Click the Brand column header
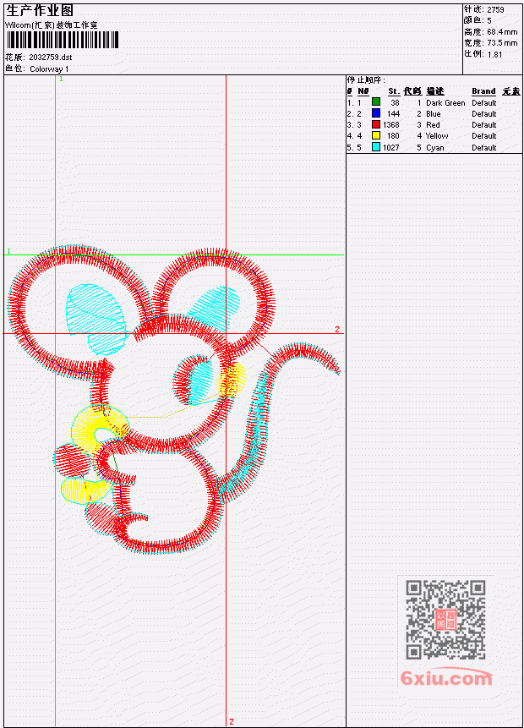Image resolution: width=524 pixels, height=728 pixels. coord(483,91)
